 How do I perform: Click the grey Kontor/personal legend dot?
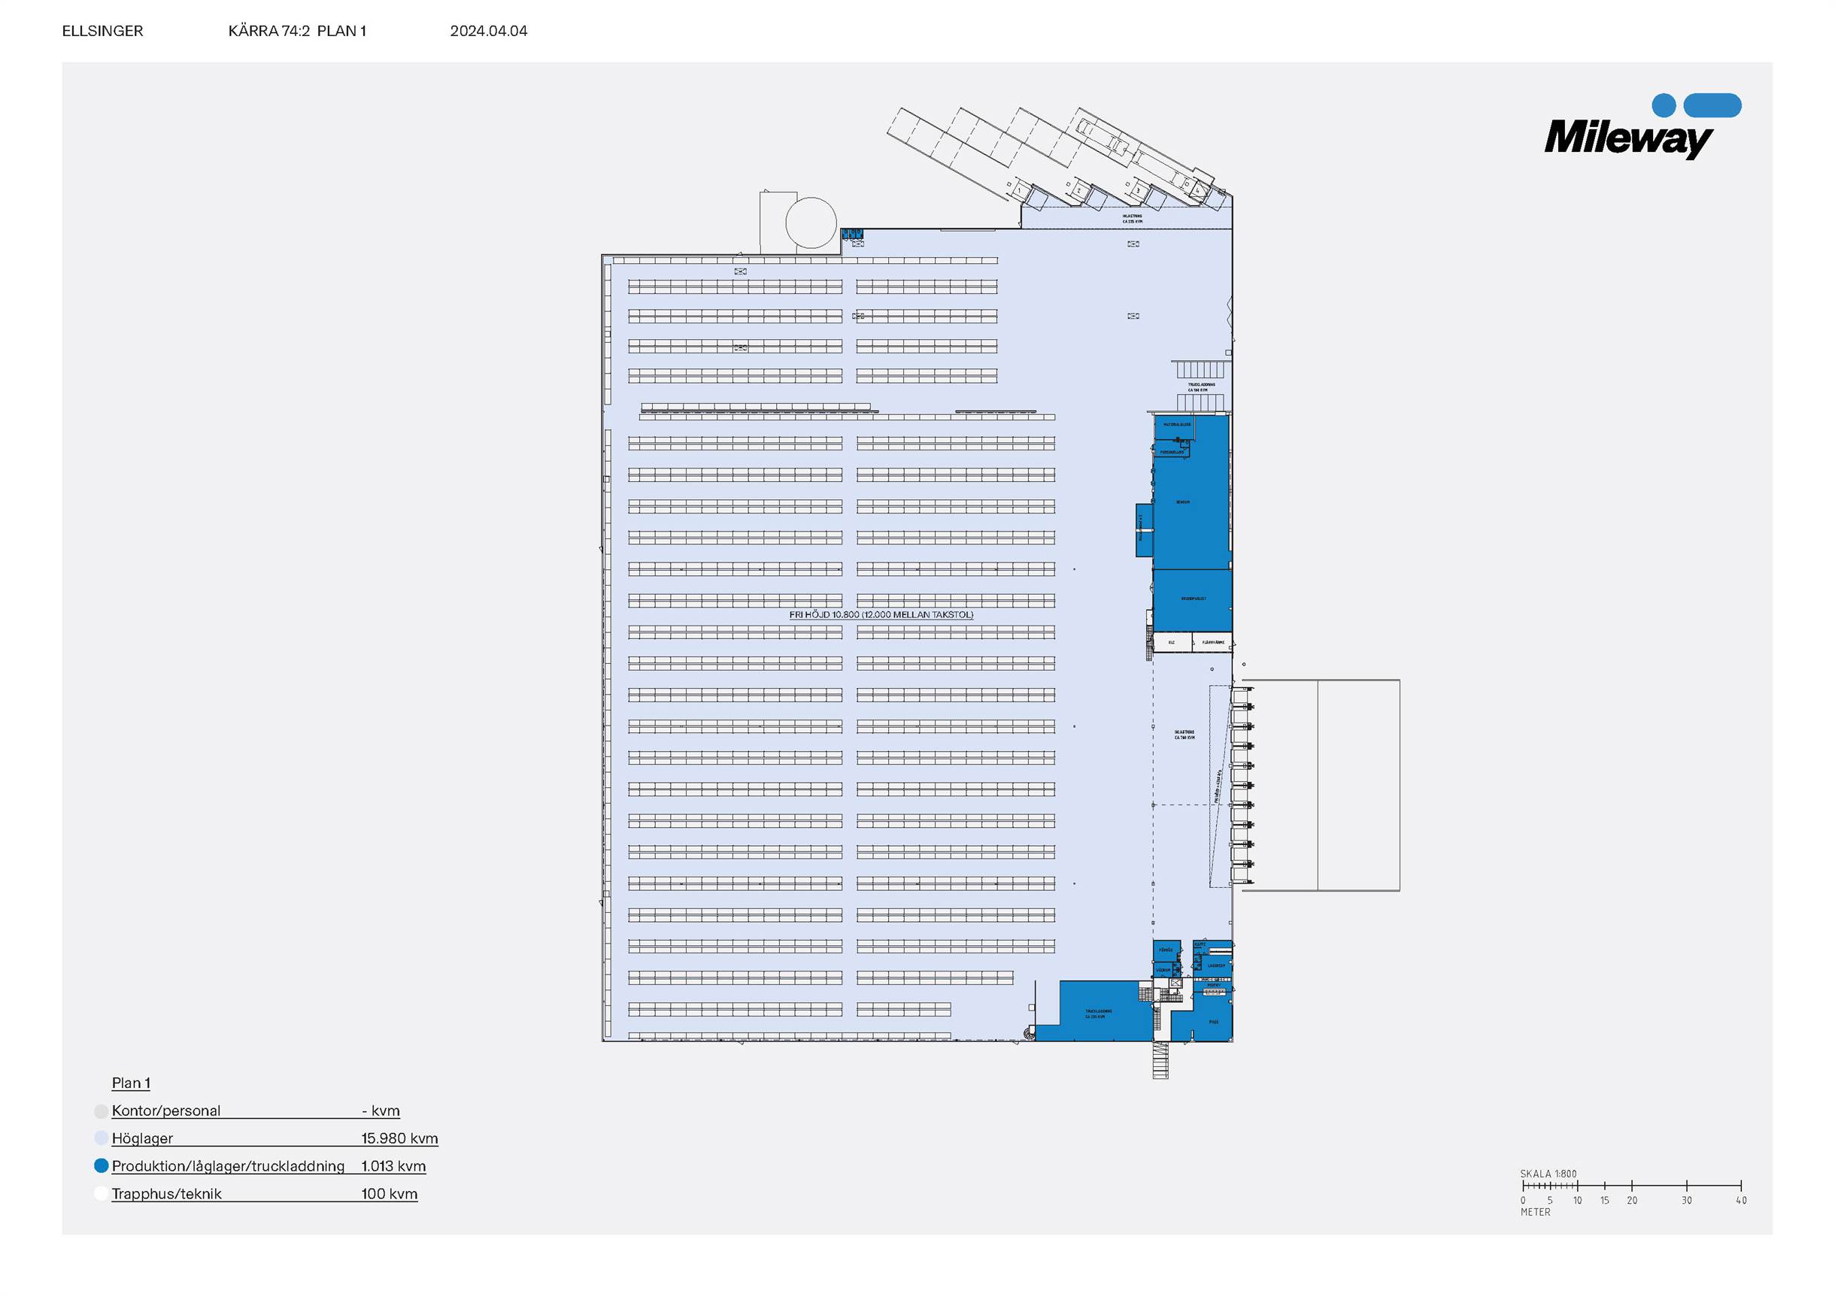tap(101, 1111)
